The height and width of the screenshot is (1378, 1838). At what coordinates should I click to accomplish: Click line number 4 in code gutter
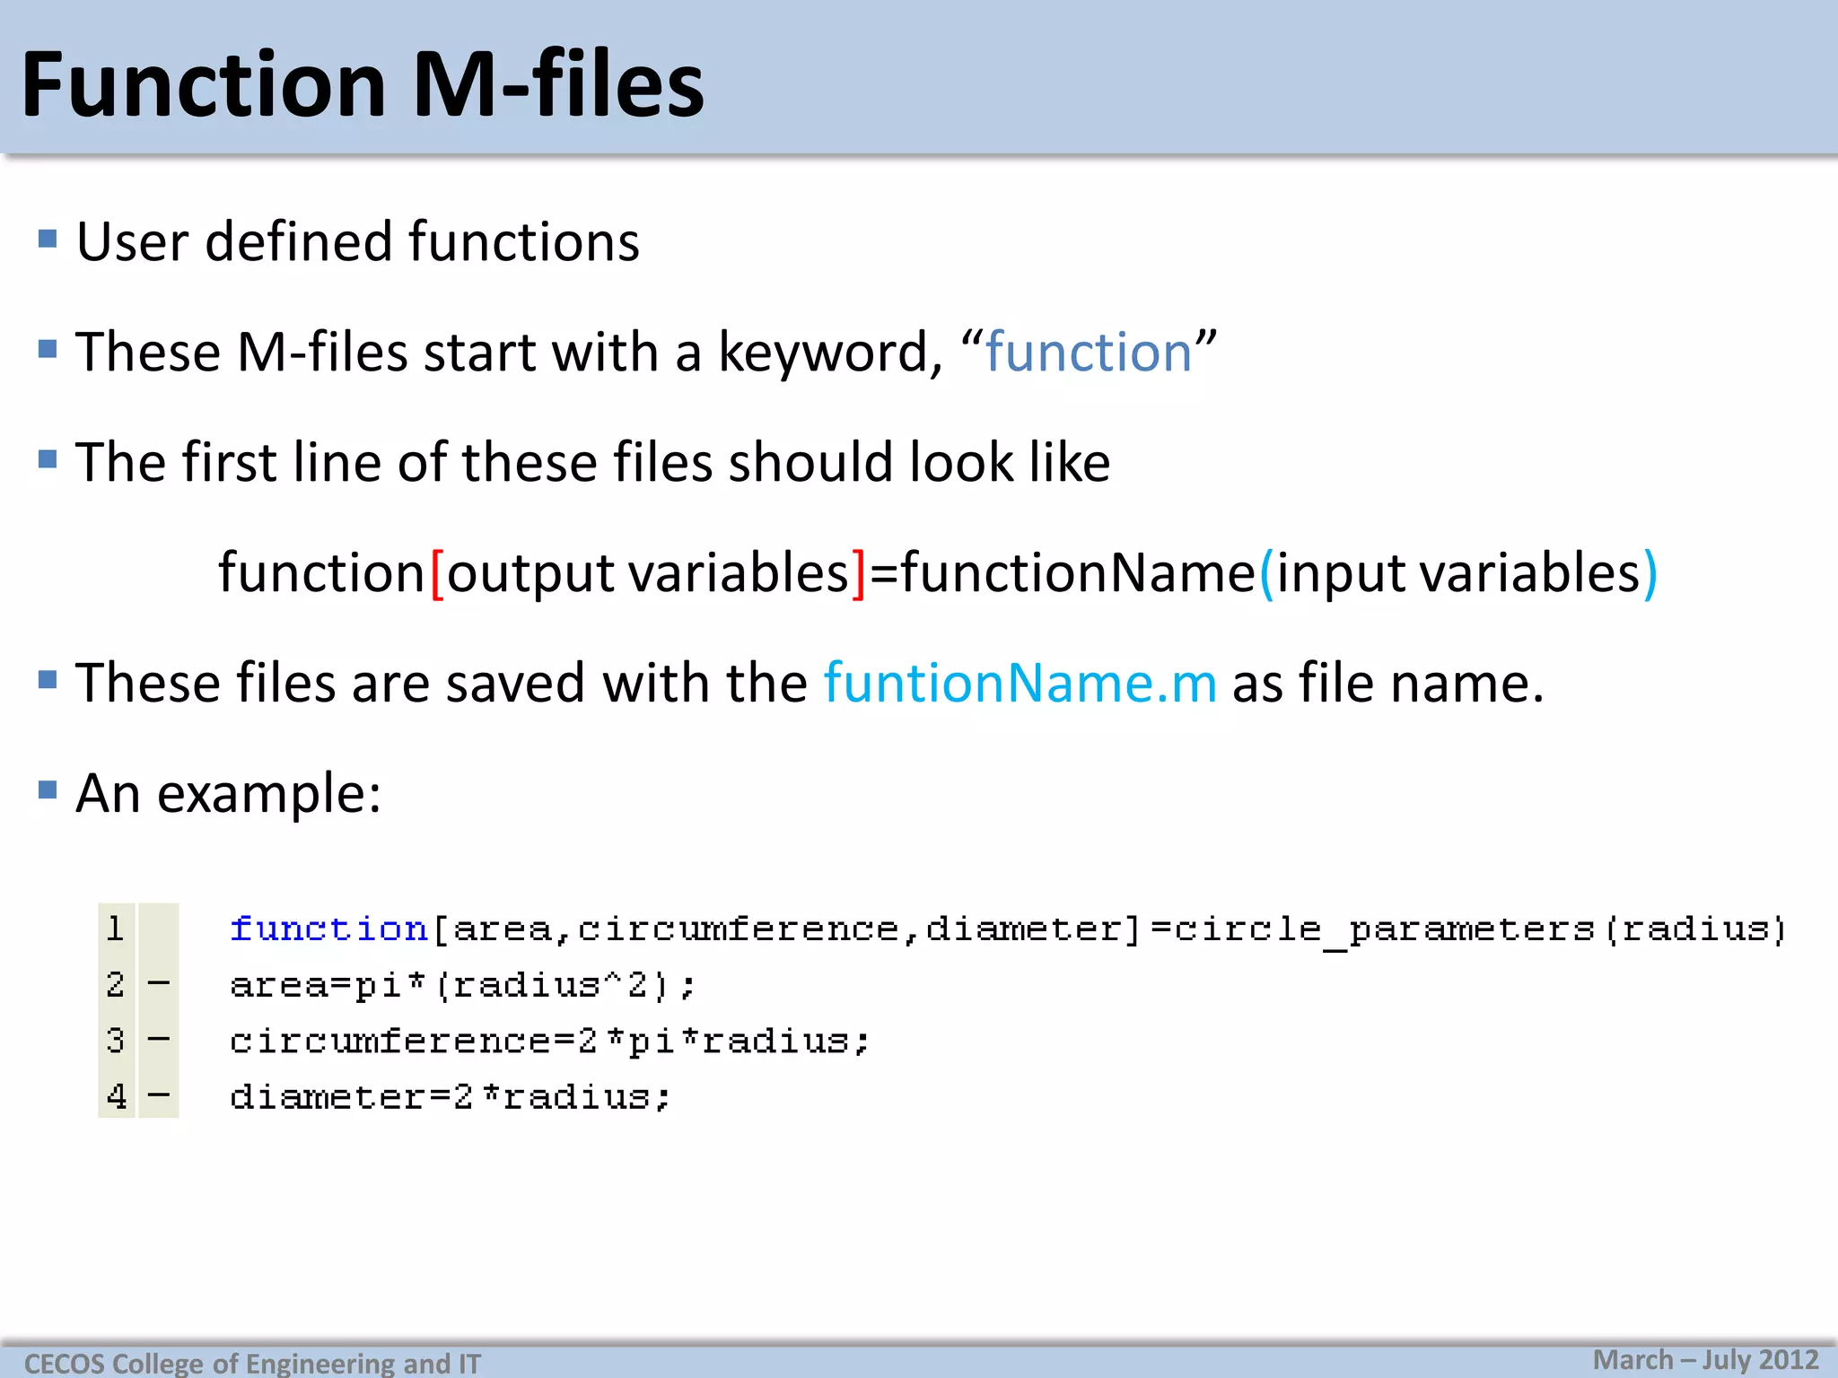(x=116, y=1096)
